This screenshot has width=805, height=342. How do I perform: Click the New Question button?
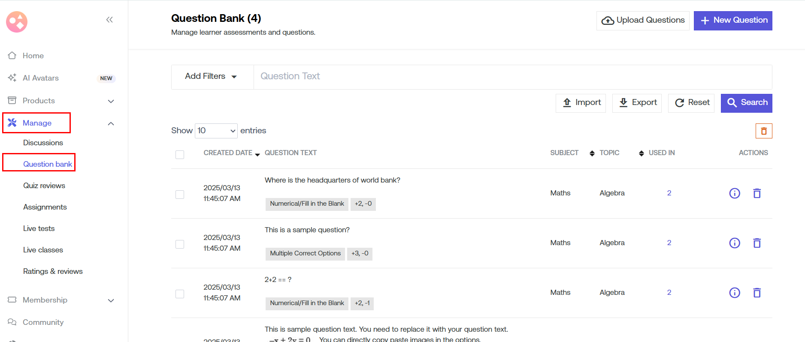tap(732, 21)
